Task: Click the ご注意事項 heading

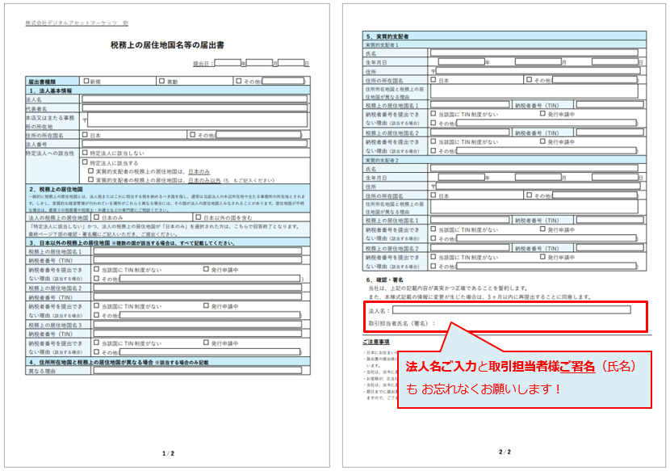Action: pos(376,342)
